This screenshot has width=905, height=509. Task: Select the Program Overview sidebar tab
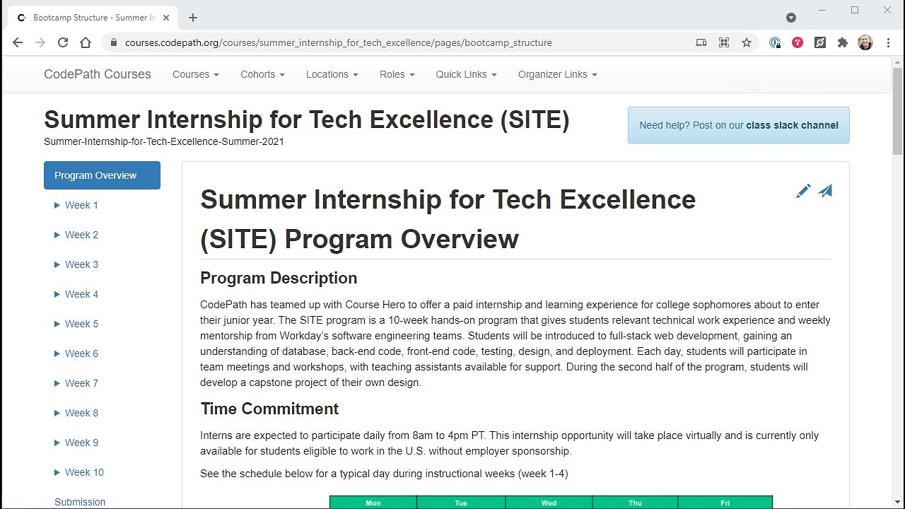[x=102, y=175]
